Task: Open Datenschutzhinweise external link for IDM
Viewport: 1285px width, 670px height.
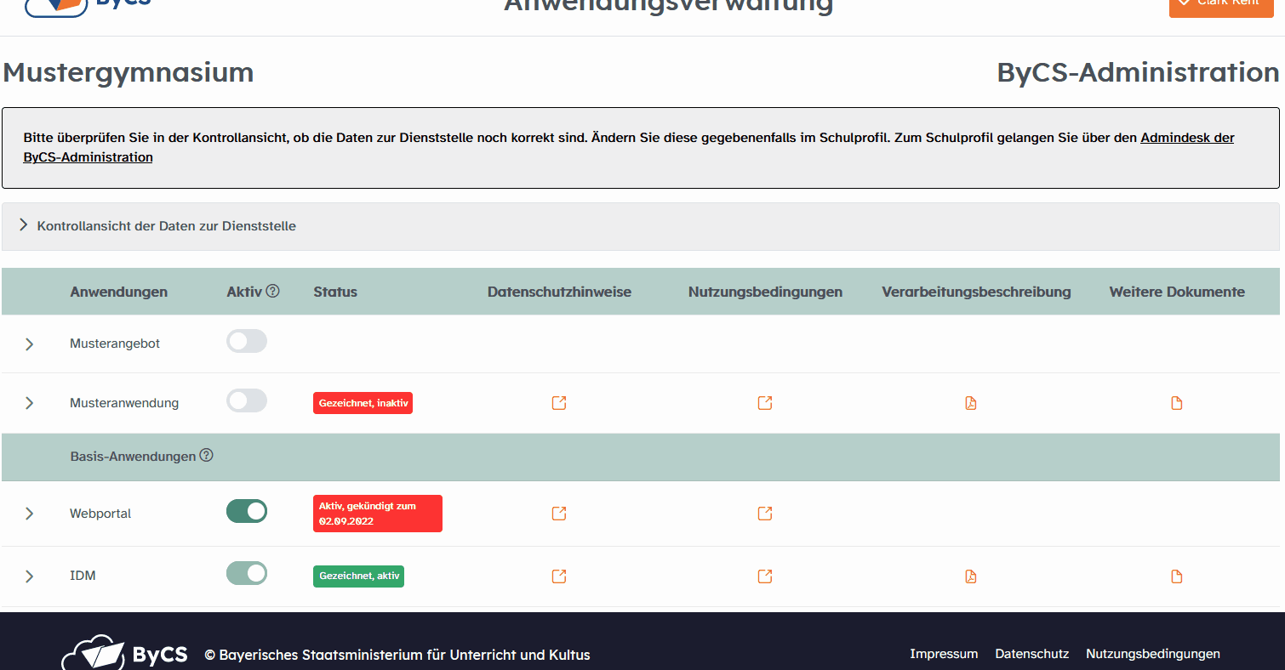Action: (x=559, y=576)
